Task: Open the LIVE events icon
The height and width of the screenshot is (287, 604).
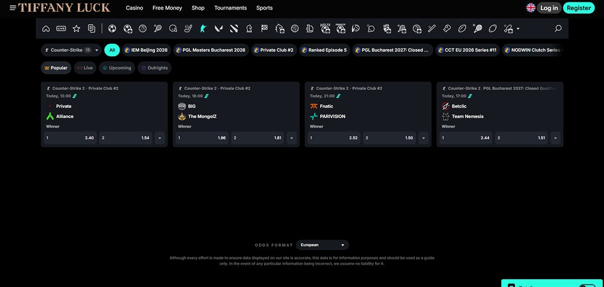Action: pos(61,28)
